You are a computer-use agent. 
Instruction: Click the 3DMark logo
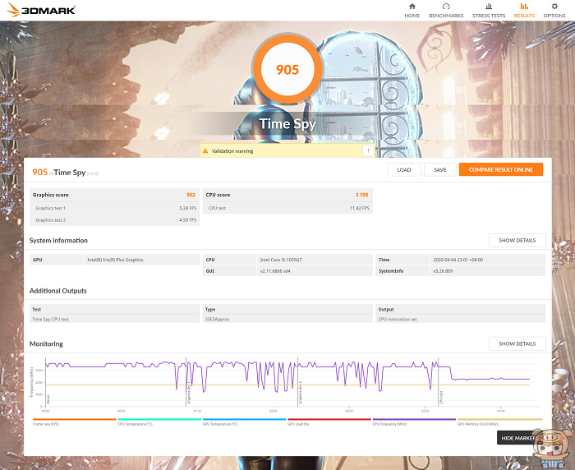41,10
